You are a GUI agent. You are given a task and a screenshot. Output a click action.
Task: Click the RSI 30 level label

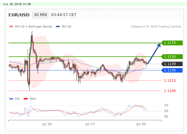166,116
